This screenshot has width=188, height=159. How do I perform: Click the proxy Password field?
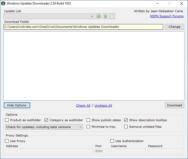coord(165,151)
